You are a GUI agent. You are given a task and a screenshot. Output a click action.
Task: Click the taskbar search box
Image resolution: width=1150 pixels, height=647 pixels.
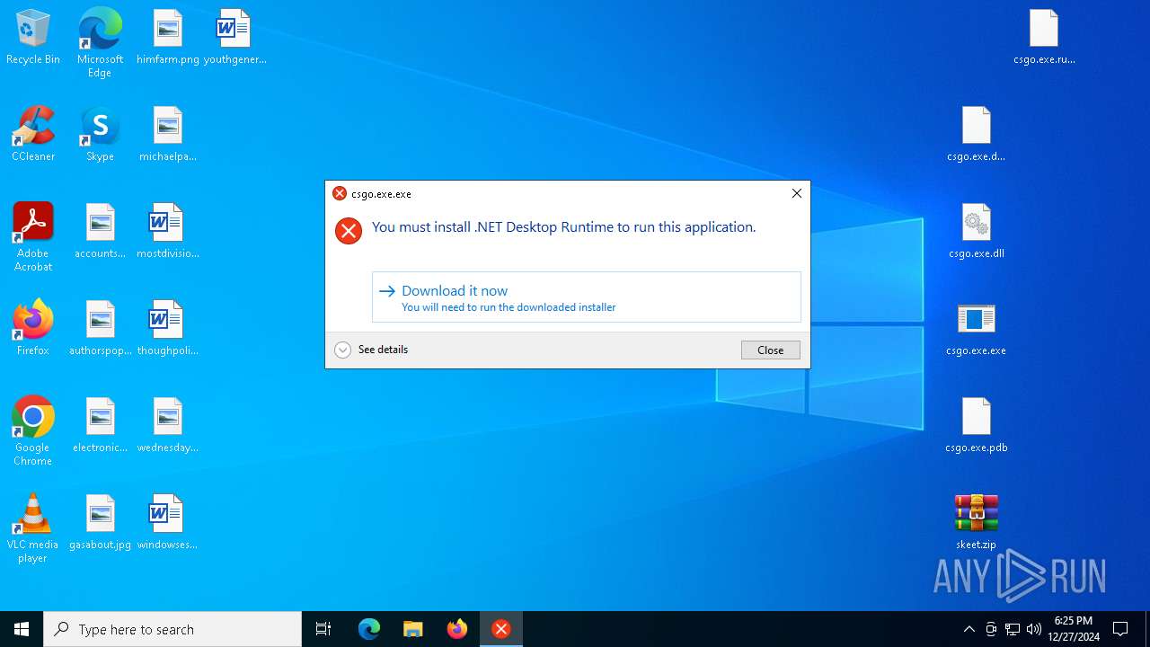pyautogui.click(x=172, y=629)
